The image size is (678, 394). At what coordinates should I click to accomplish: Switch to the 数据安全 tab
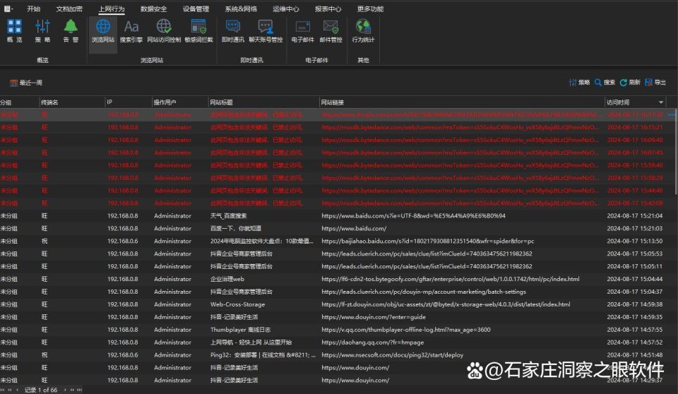point(153,8)
